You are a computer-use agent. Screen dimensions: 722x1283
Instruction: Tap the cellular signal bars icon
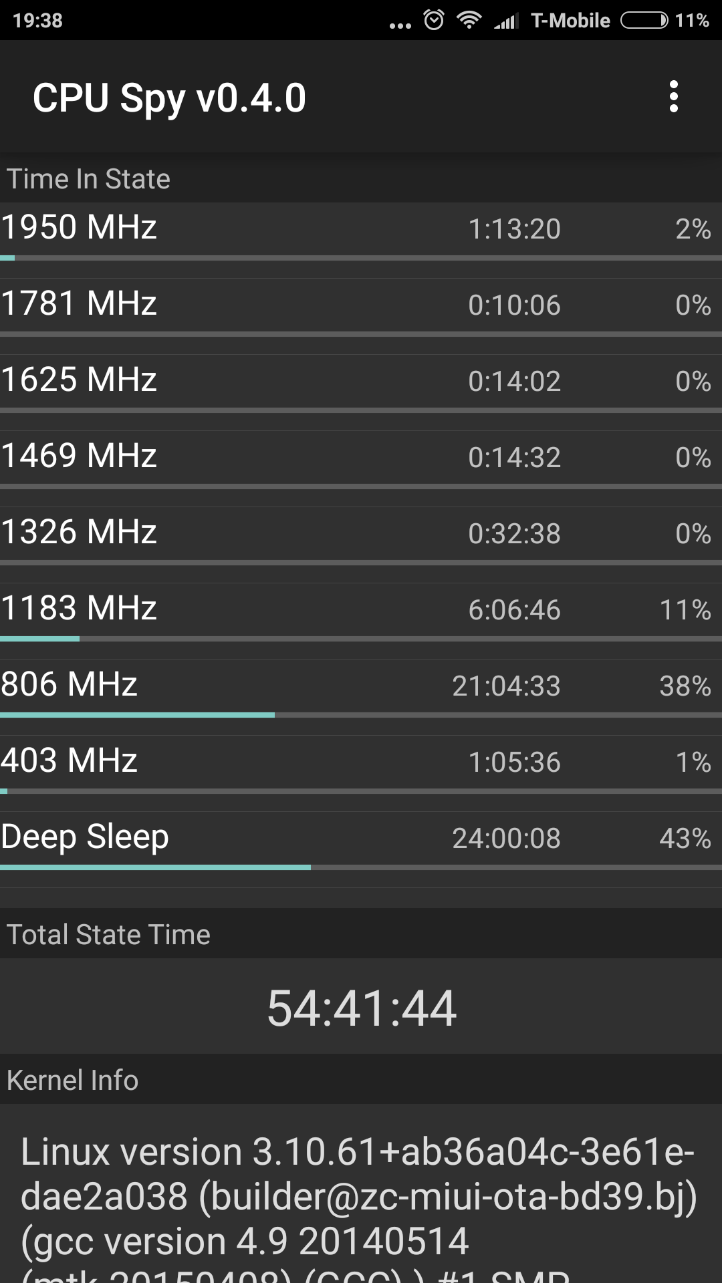506,21
